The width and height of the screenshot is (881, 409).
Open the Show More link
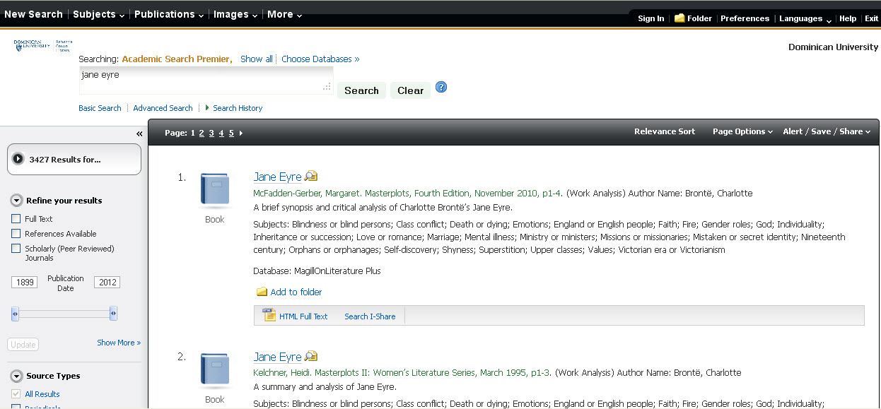[x=119, y=343]
